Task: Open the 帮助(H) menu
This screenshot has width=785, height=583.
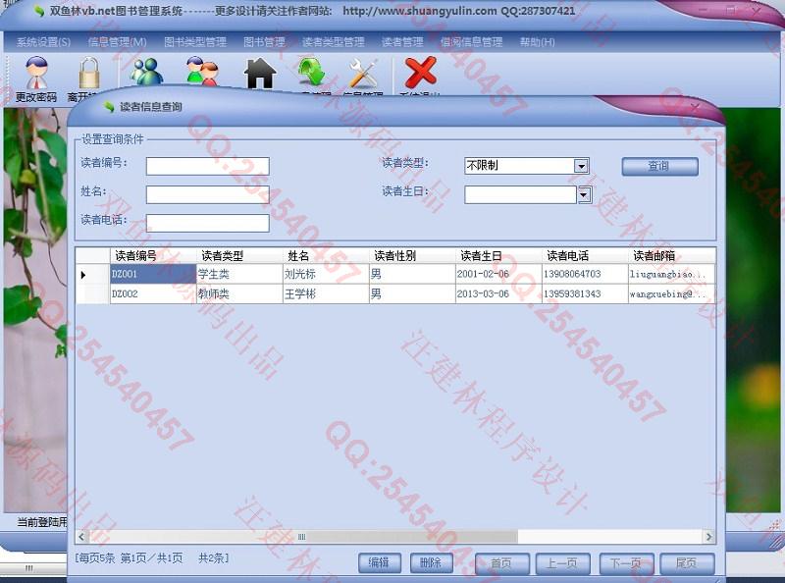Action: tap(537, 42)
